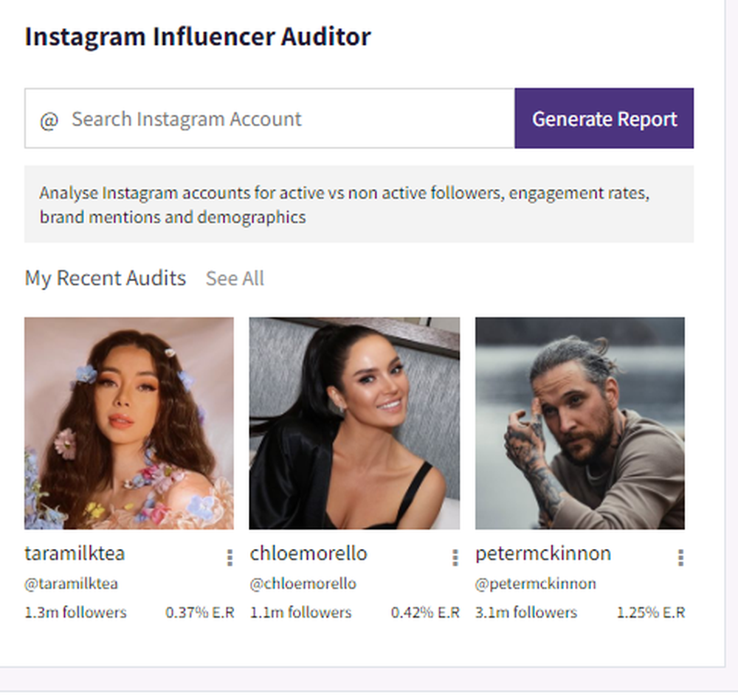The image size is (738, 698).
Task: Click the @petermckinnon handle
Action: [x=536, y=584]
